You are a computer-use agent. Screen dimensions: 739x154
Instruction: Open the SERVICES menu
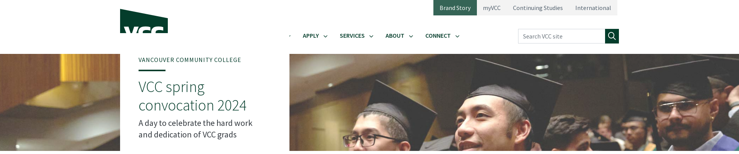[352, 36]
